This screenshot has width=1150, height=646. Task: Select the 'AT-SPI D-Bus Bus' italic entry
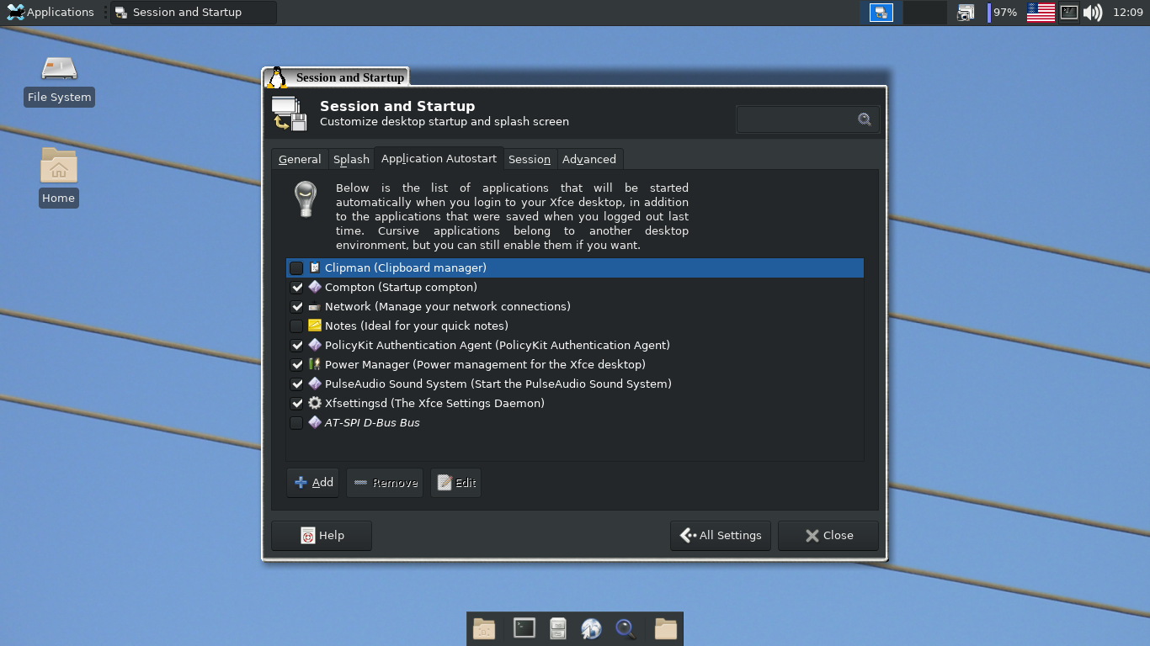372,422
